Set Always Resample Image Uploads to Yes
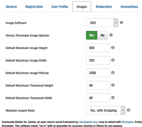This screenshot has height=127, width=142. [x=92, y=35]
